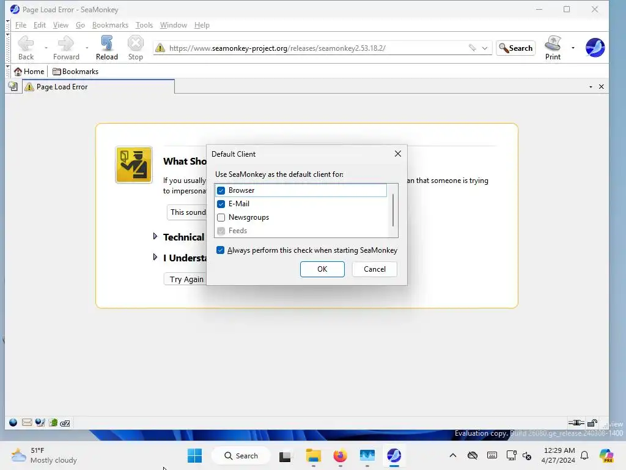The width and height of the screenshot is (626, 470).
Task: Open the Tools menu
Action: 144,24
